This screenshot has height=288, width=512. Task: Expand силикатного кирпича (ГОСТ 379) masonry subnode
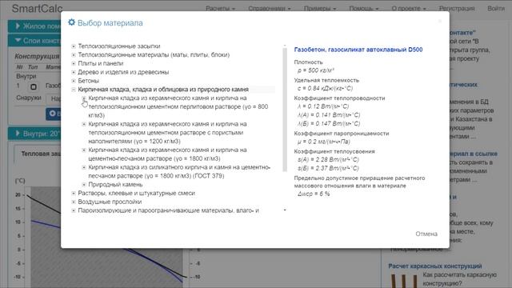pos(84,167)
